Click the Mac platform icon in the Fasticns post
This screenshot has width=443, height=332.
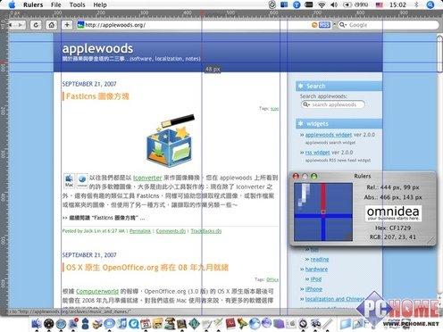pos(69,181)
